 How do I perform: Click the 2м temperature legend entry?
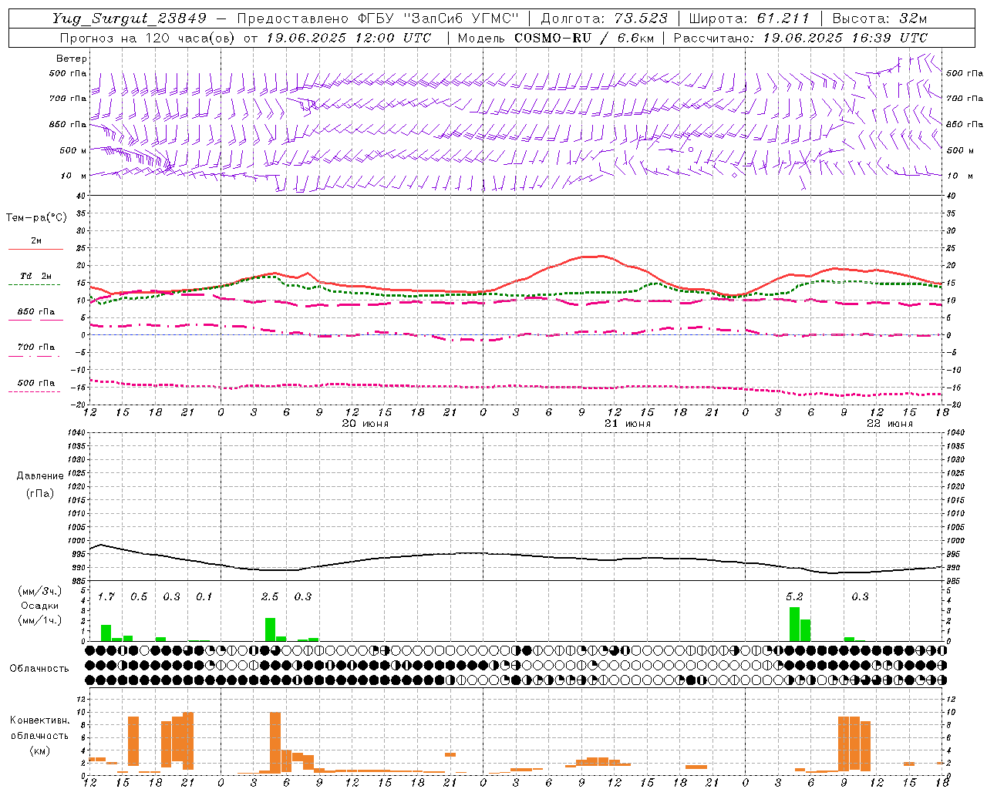[36, 240]
